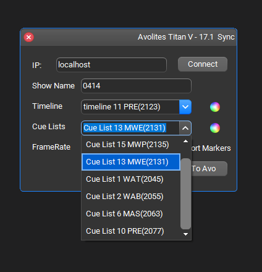Screen dimensions: 262x272
Task: Focus the IP field containing localhost
Action: tap(111, 65)
